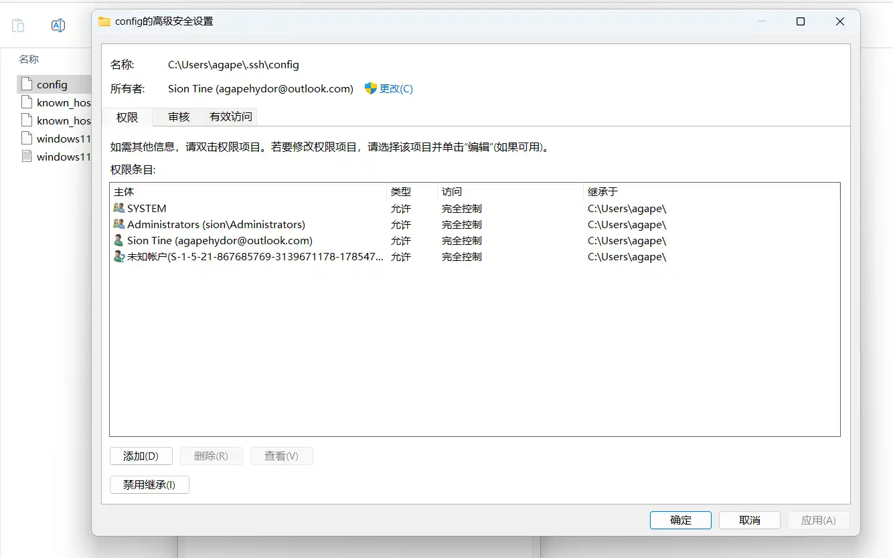The image size is (893, 558).
Task: Confirm with the 确定 button
Action: pyautogui.click(x=681, y=520)
